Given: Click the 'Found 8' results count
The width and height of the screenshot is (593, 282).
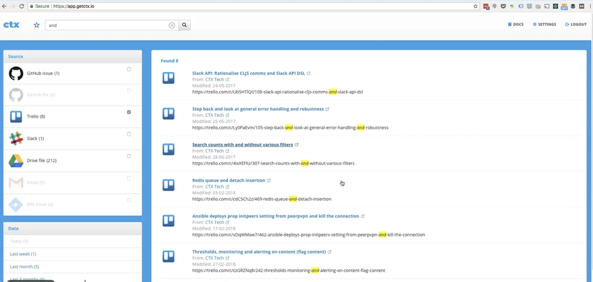Looking at the screenshot, I should [x=170, y=61].
